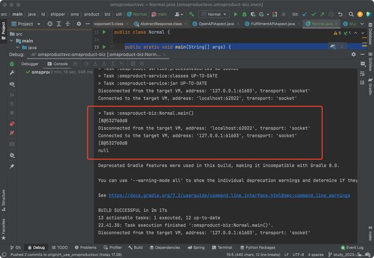The height and width of the screenshot is (258, 374).
Task: Open the Dependencies tool window
Action: coord(165,248)
